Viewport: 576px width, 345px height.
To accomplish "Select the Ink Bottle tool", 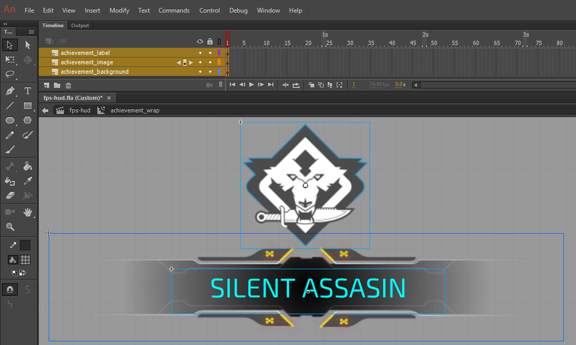I will tap(9, 181).
